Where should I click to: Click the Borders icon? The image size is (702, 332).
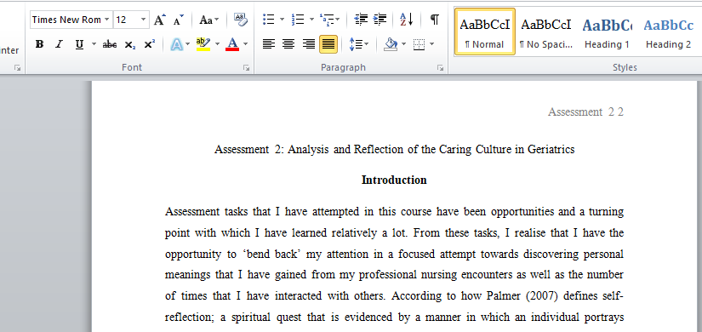pyautogui.click(x=419, y=44)
